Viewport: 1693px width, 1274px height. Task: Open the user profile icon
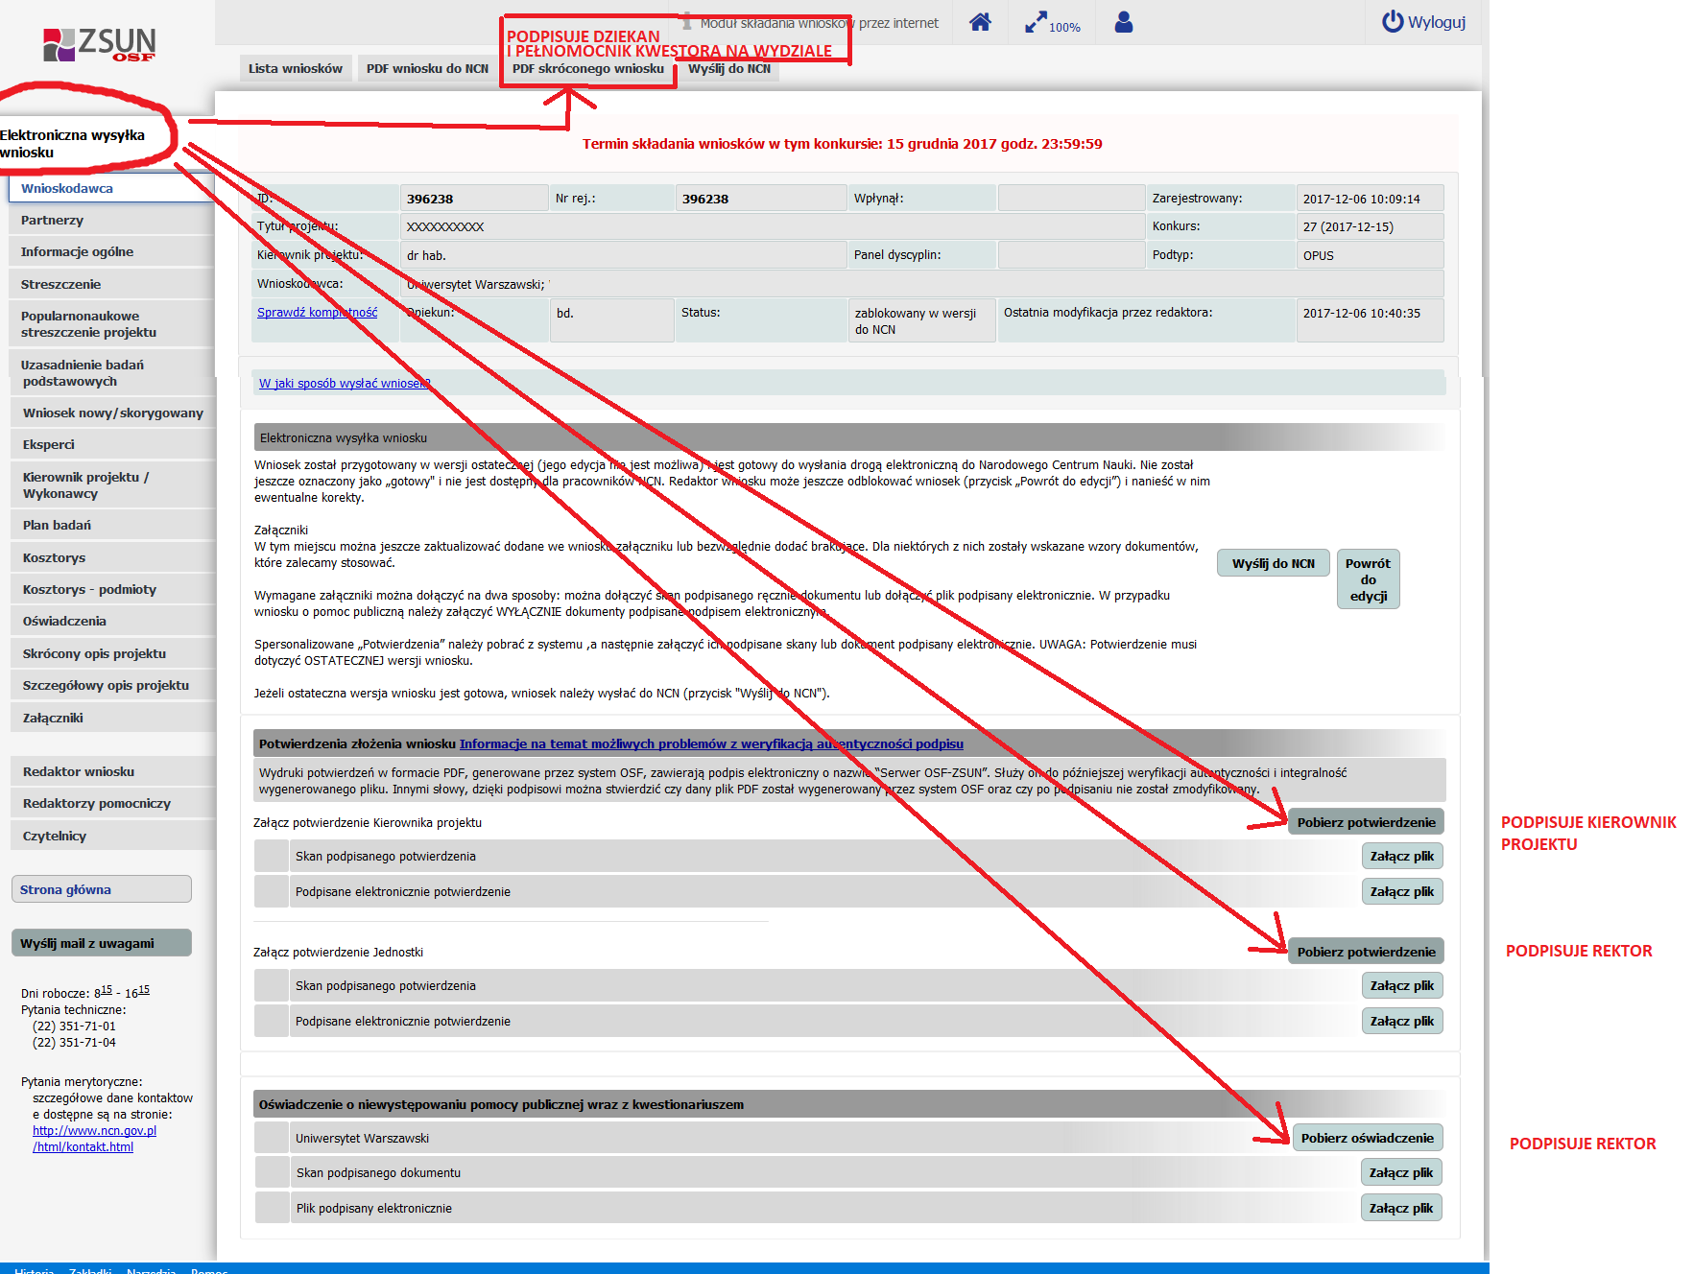pos(1124,22)
